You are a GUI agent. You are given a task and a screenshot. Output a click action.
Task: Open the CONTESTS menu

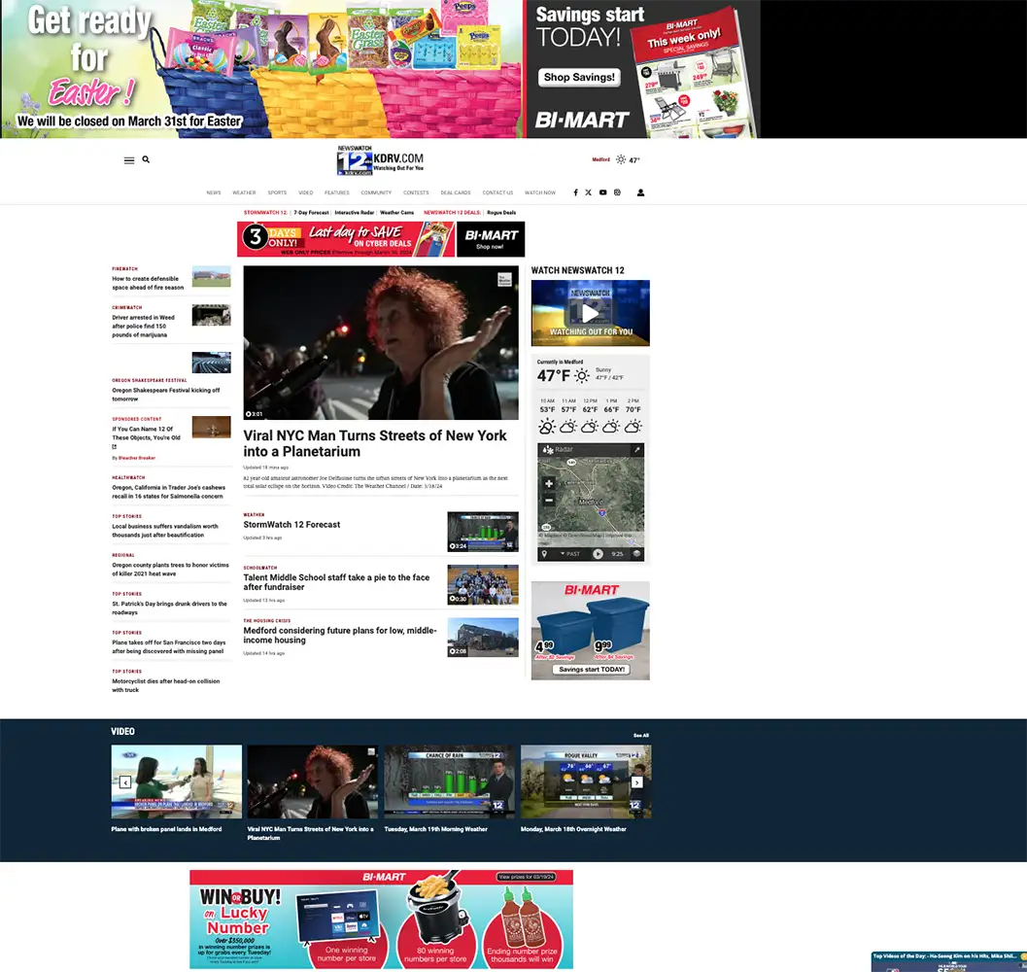(x=416, y=192)
